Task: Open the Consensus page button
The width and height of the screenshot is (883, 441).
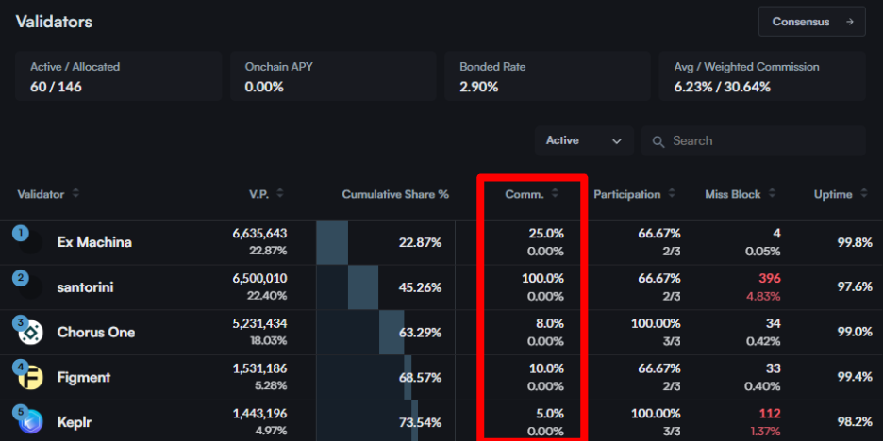Action: tap(811, 22)
